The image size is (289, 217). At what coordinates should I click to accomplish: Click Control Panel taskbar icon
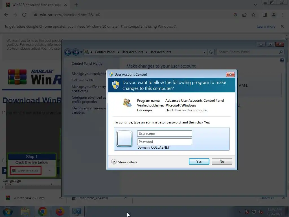(x=77, y=211)
